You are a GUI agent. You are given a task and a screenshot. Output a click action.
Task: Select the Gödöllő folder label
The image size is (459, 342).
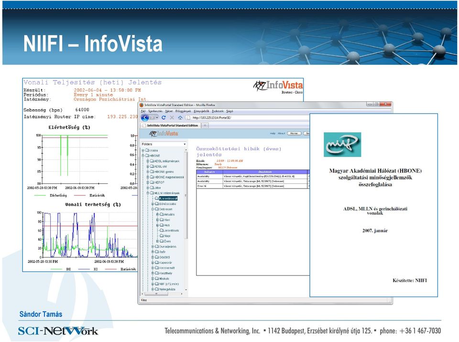[x=164, y=257]
